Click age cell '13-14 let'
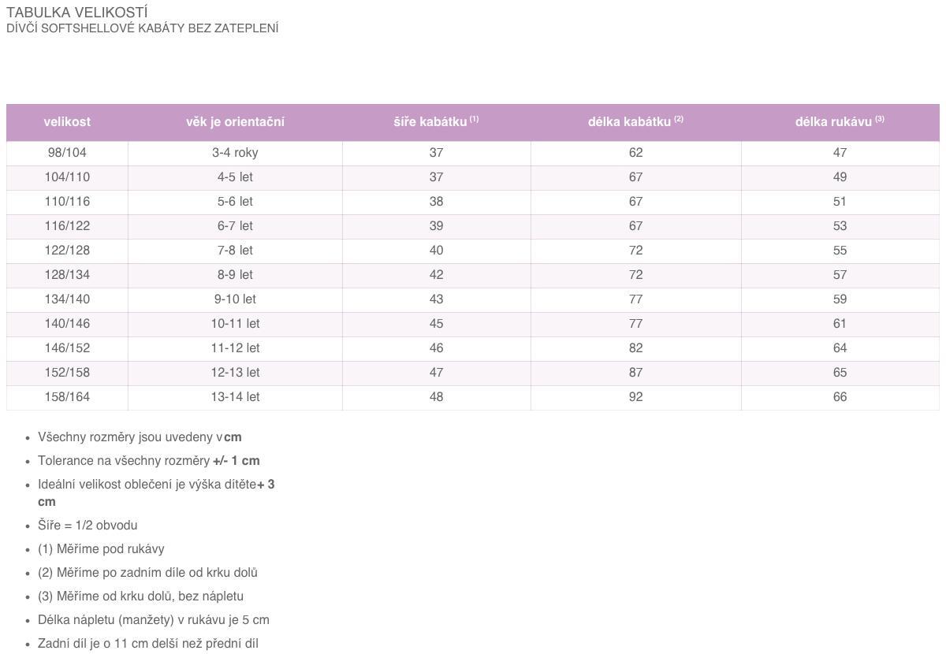This screenshot has width=946, height=654. (x=235, y=397)
